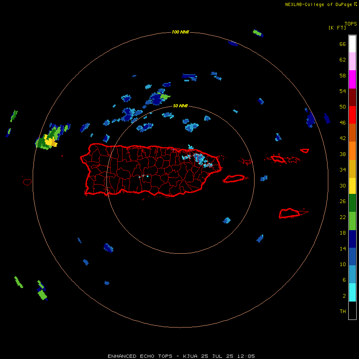Click the 10 legend value
The height and width of the screenshot is (359, 359).
click(343, 264)
